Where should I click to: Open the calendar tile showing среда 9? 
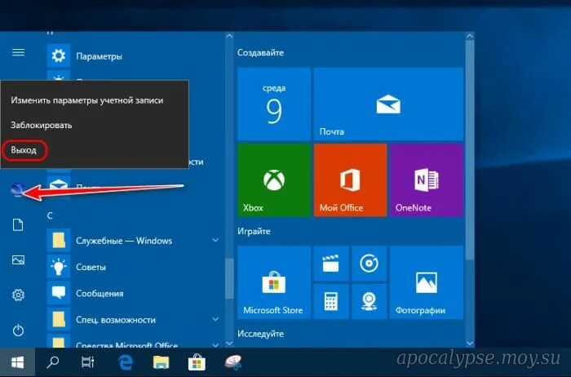(x=274, y=104)
